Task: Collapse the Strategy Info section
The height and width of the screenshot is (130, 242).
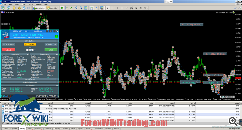Action: [x=57, y=54]
